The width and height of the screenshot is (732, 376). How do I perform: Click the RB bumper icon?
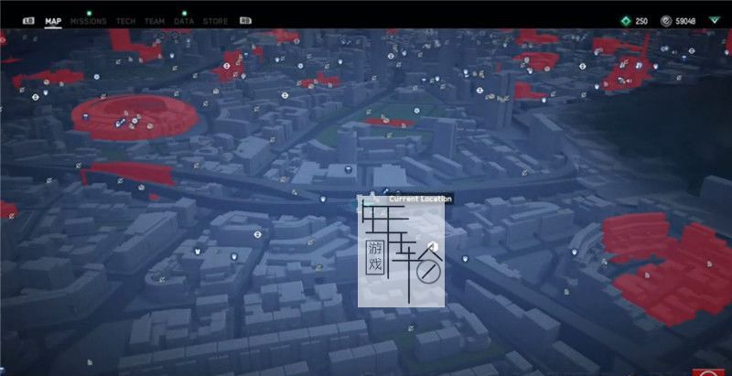click(x=245, y=20)
